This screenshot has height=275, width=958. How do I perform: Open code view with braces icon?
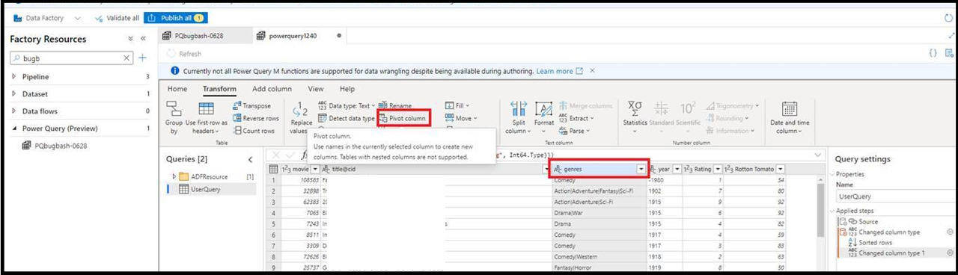pos(933,53)
